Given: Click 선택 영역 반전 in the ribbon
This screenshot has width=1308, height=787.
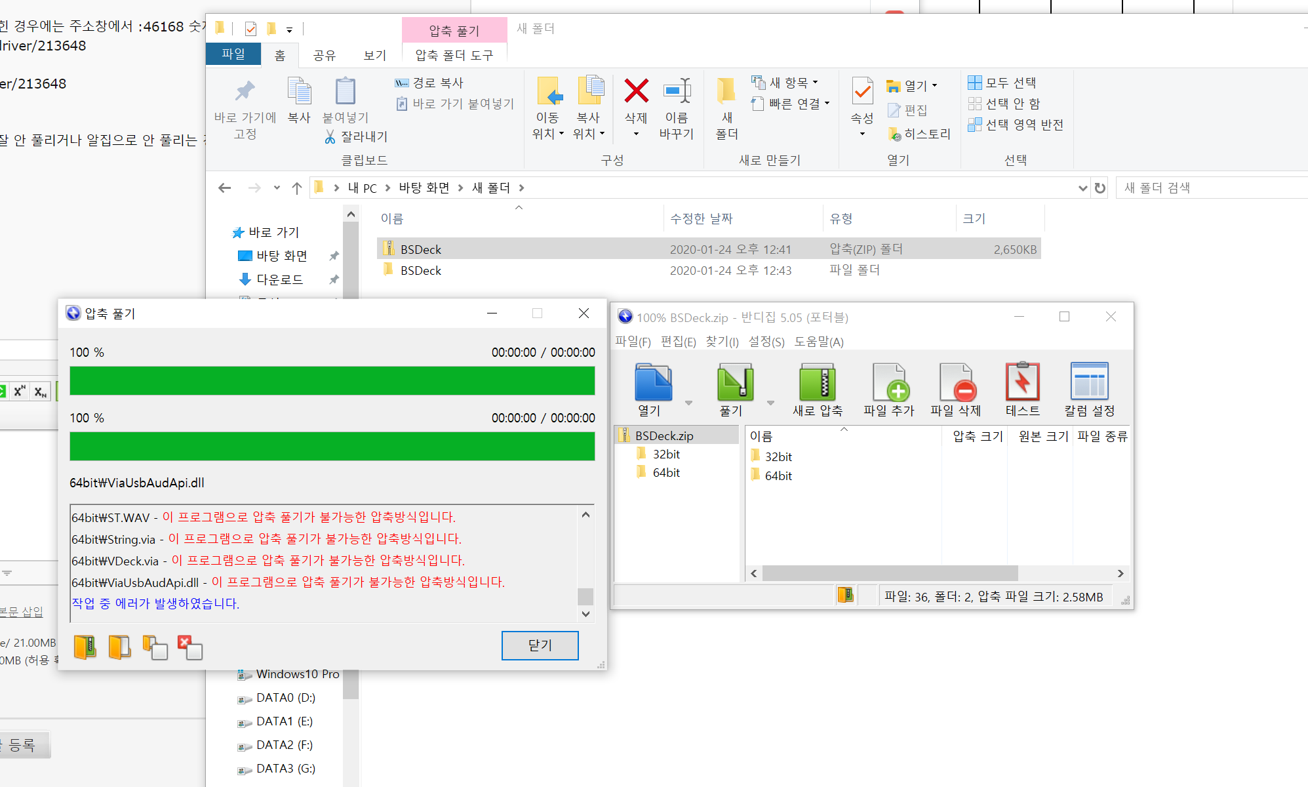Looking at the screenshot, I should point(1016,125).
